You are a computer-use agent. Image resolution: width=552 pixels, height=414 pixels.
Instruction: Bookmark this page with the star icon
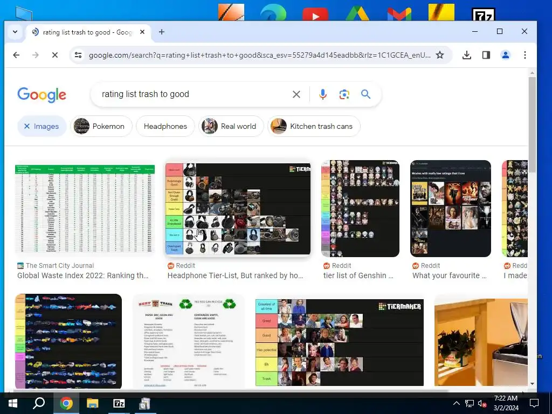[x=440, y=55]
